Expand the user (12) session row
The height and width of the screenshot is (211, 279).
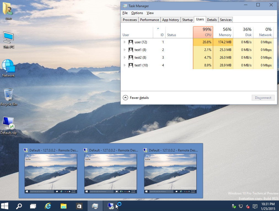pos(124,42)
